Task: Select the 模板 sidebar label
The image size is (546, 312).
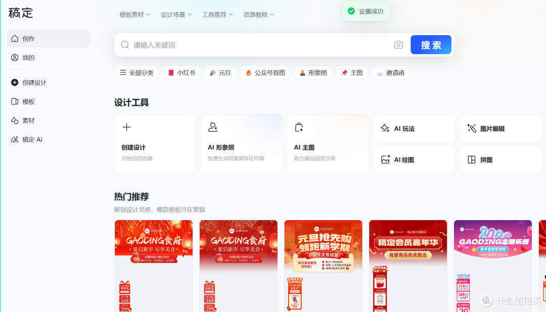Action: pos(28,101)
